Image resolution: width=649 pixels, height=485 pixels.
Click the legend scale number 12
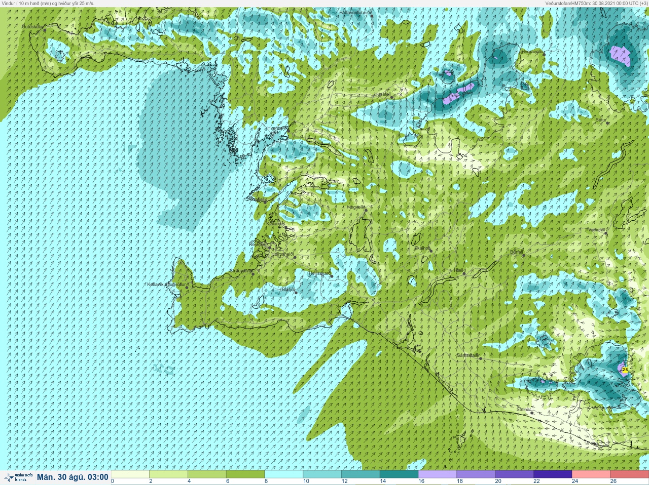click(x=344, y=481)
